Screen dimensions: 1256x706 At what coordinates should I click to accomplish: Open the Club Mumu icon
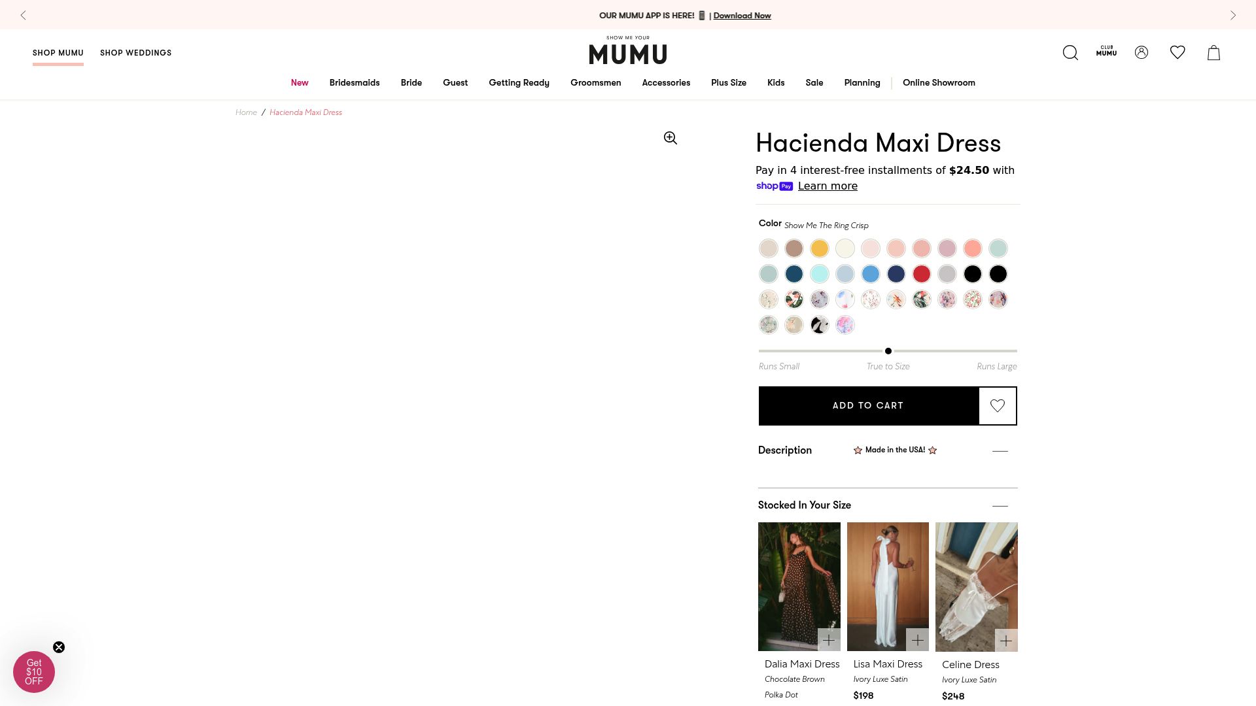click(1106, 51)
